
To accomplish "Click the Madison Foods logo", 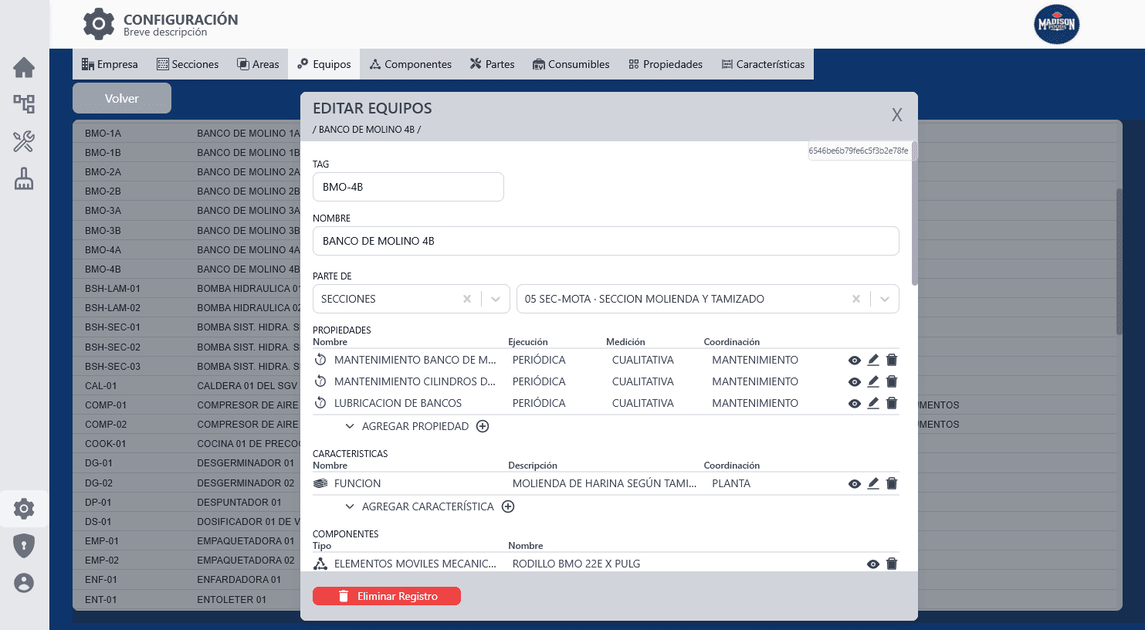I will click(1056, 24).
